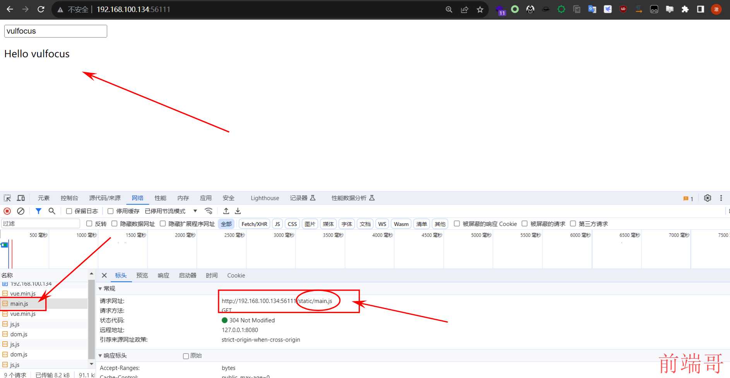Open the DevTools more options menu
Viewport: 730px width, 378px height.
721,198
